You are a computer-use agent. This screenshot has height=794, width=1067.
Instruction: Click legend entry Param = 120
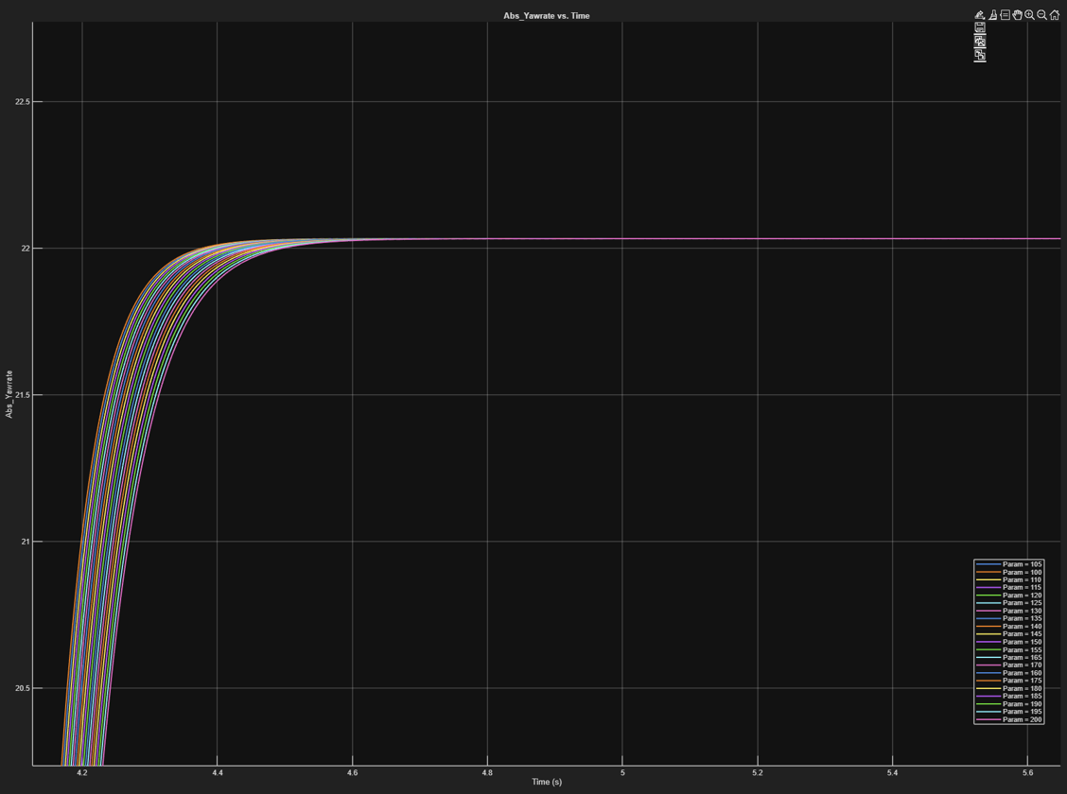pyautogui.click(x=1008, y=595)
